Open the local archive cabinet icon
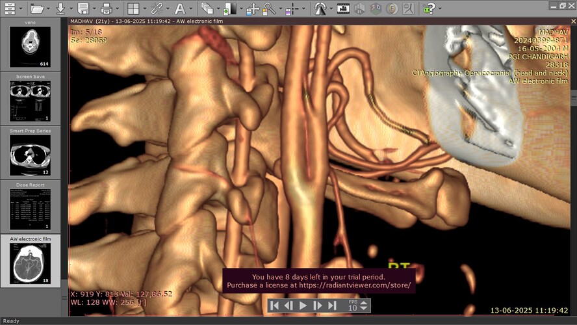This screenshot has width=577, height=325. pyautogui.click(x=10, y=8)
